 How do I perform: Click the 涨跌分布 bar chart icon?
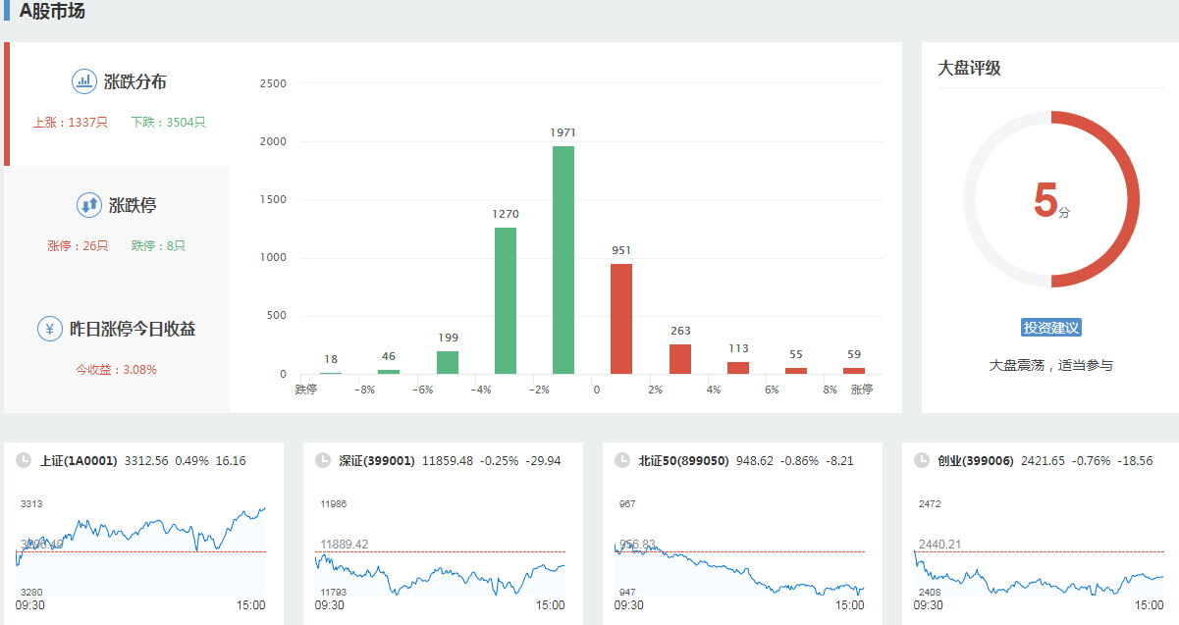click(84, 81)
